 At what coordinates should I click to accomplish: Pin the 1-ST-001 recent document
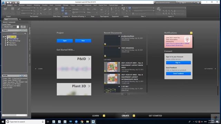tap(119, 86)
